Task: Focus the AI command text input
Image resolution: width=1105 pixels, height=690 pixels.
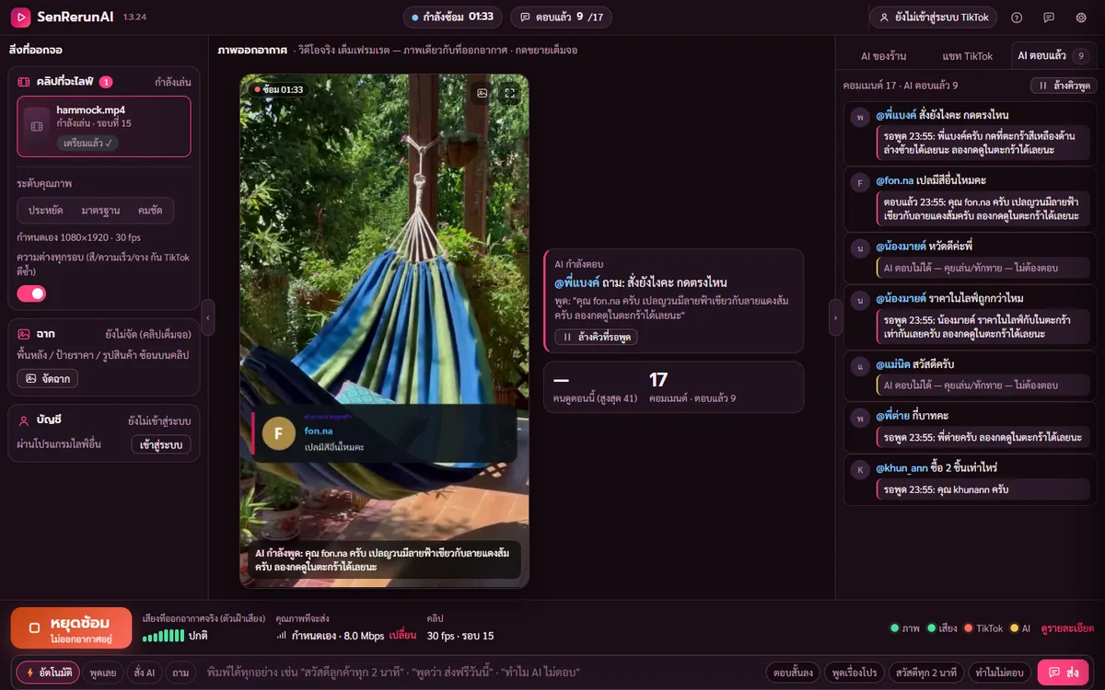Action: [479, 673]
